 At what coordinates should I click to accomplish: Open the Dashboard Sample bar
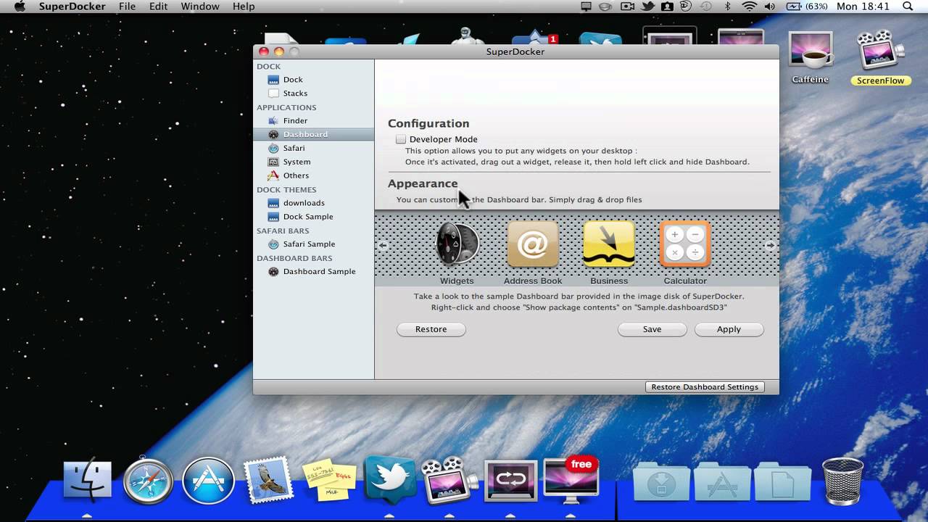319,273
